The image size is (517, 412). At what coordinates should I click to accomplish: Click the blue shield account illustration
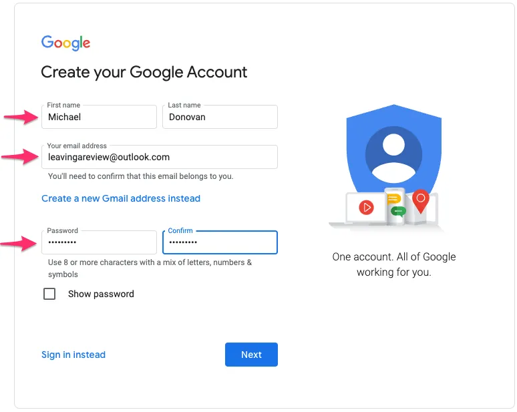click(x=393, y=152)
